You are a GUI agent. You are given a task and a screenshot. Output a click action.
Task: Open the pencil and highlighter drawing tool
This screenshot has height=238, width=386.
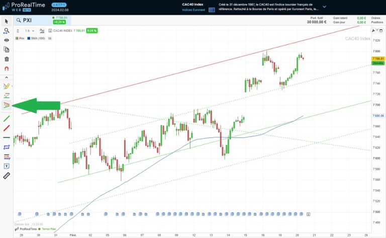[x=7, y=86]
